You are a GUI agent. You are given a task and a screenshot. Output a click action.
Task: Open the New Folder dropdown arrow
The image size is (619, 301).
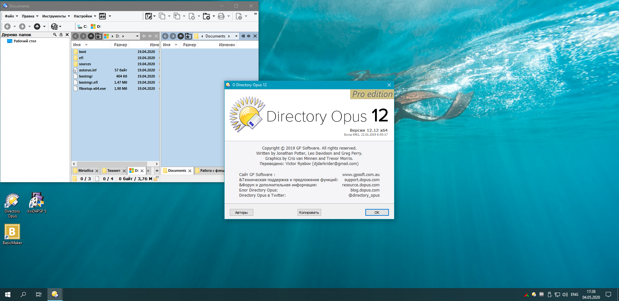pos(214,16)
